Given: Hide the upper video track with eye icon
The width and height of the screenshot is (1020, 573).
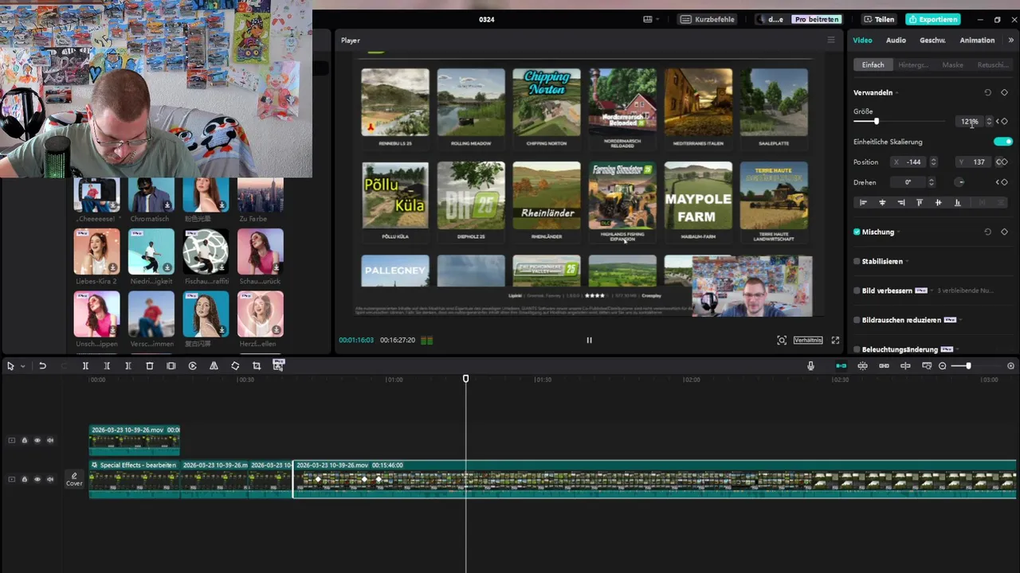Looking at the screenshot, I should pyautogui.click(x=37, y=440).
